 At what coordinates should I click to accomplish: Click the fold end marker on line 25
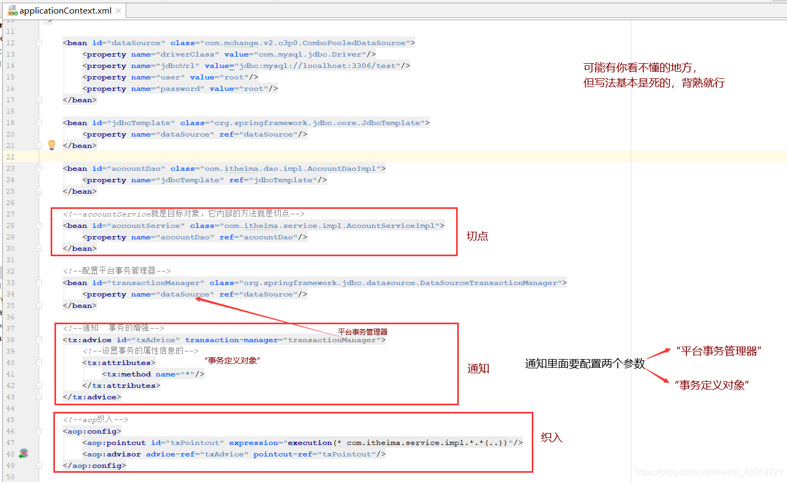[x=39, y=191]
